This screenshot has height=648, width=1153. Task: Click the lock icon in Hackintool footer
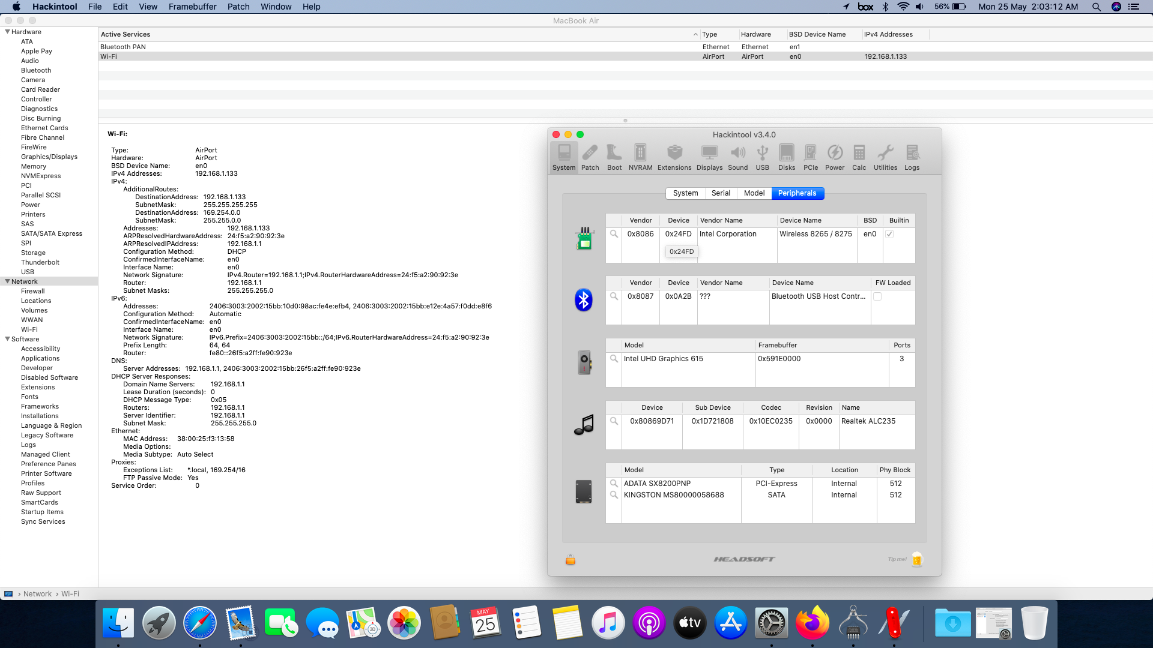coord(570,559)
